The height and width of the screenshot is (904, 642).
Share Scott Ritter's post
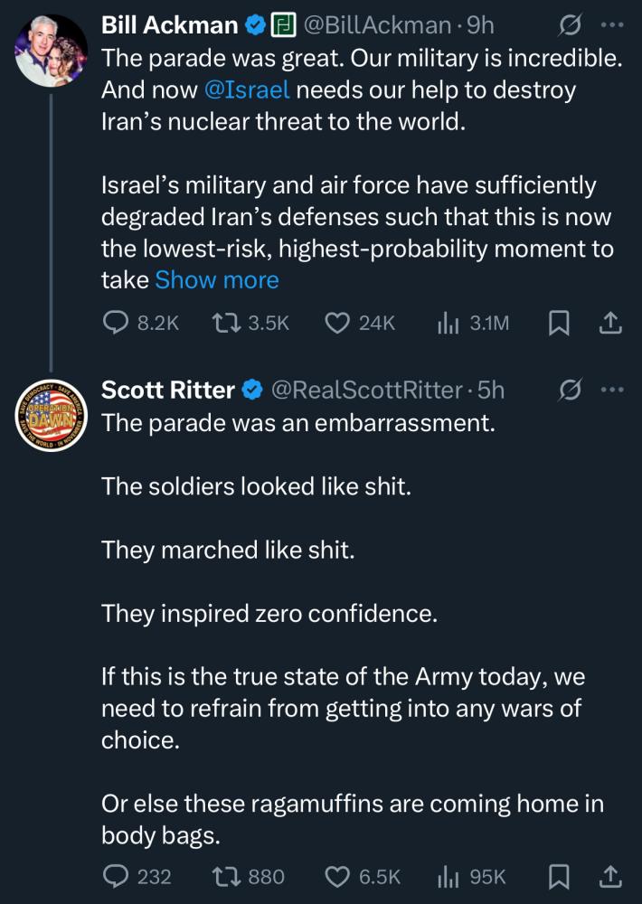[610, 876]
